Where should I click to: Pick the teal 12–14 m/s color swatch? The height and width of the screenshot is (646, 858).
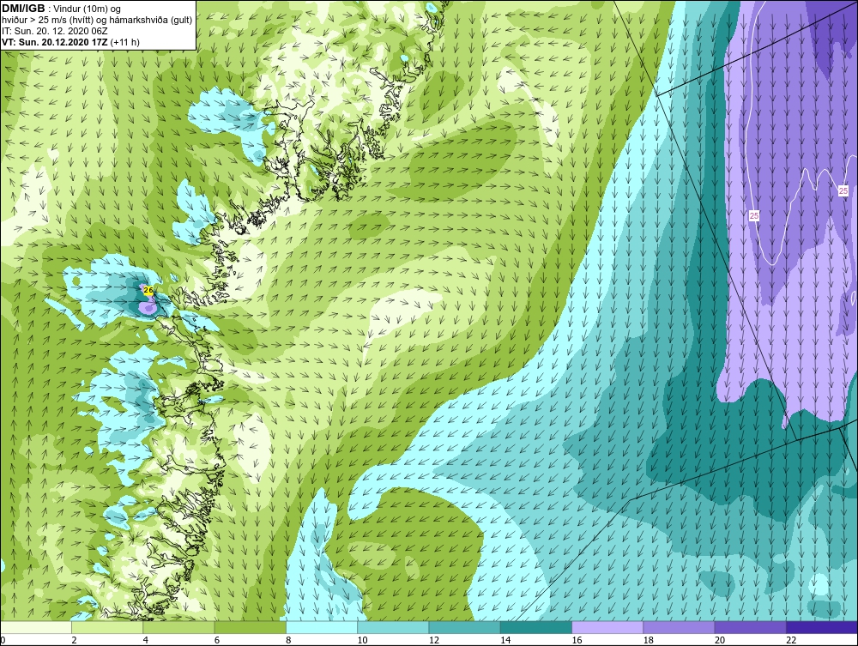(x=464, y=627)
